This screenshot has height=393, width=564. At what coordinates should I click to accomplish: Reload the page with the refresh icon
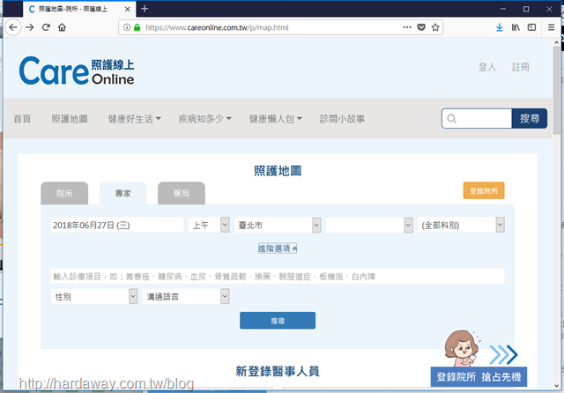46,27
